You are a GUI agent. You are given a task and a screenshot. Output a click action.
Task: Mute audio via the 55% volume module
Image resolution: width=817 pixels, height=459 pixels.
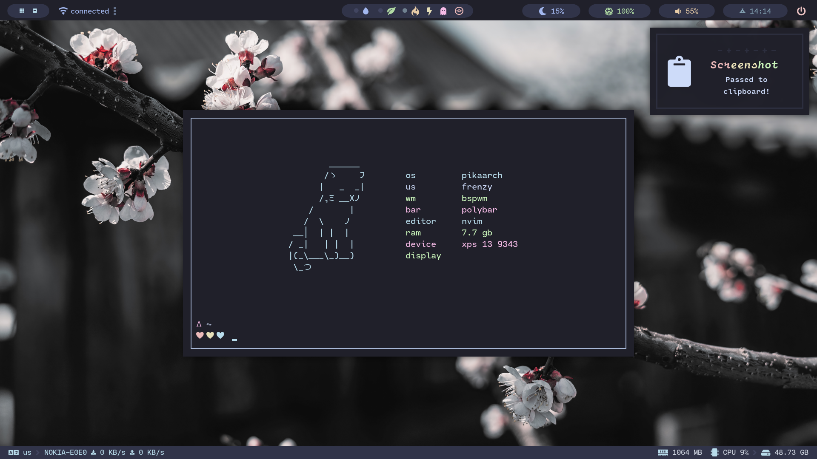686,11
